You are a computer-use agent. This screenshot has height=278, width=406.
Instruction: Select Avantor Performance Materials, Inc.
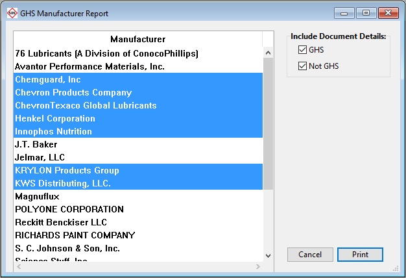90,66
